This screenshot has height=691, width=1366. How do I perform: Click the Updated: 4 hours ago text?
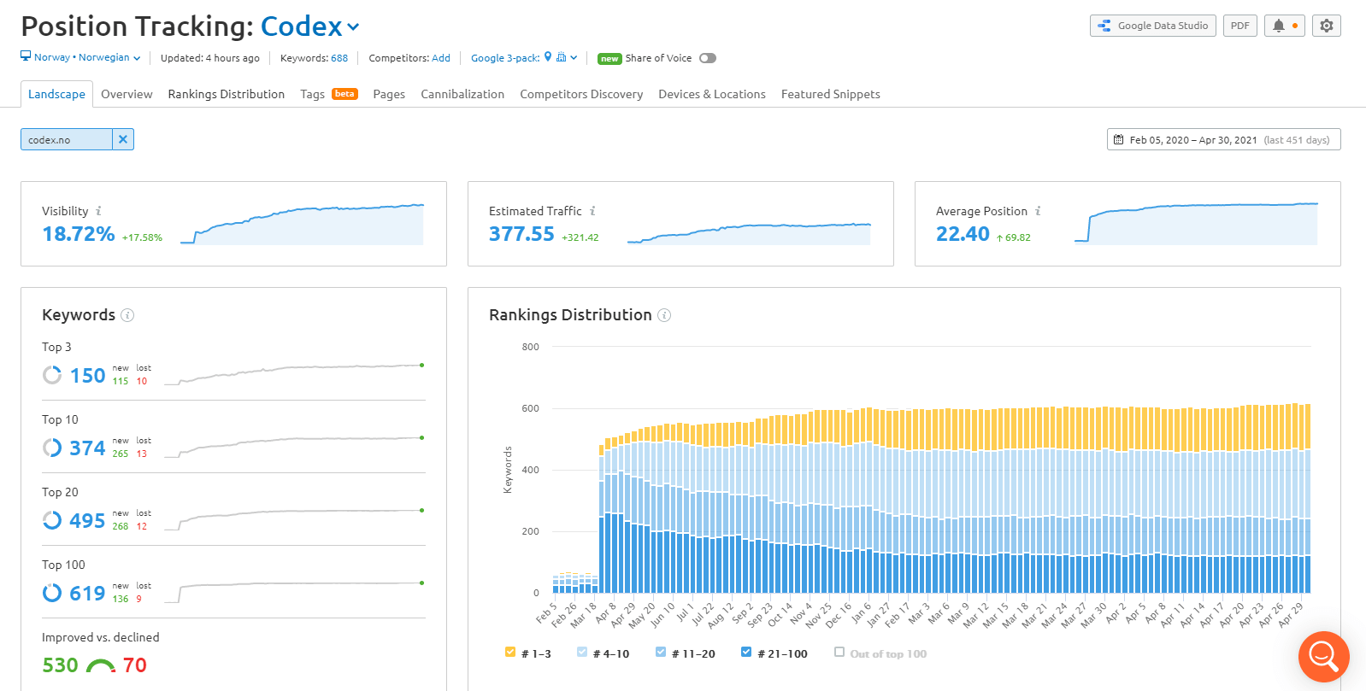pyautogui.click(x=210, y=58)
